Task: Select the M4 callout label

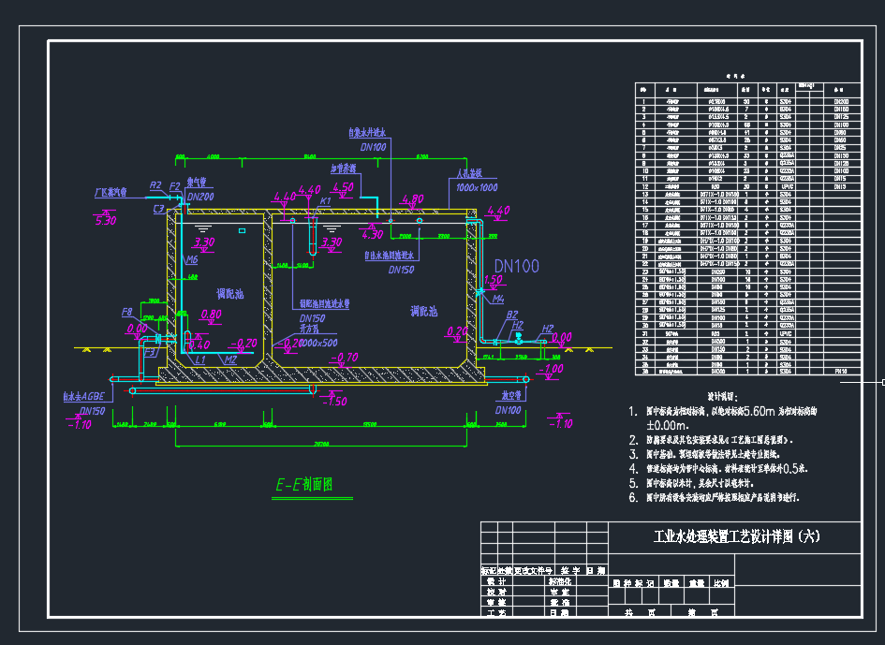Action: [498, 299]
